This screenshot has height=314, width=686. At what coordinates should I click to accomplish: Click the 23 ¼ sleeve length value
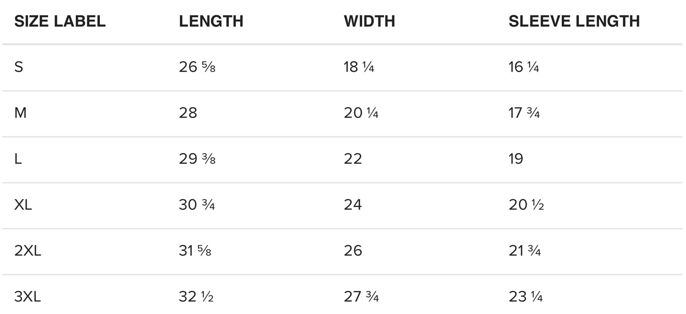[x=525, y=297]
